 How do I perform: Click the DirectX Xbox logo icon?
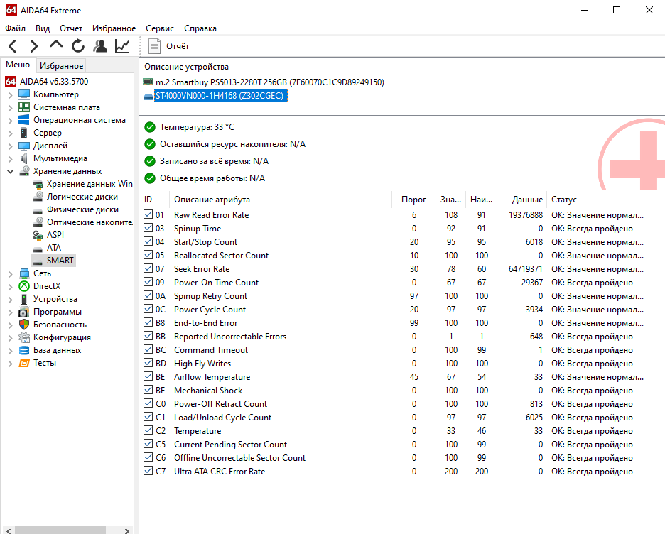click(24, 286)
